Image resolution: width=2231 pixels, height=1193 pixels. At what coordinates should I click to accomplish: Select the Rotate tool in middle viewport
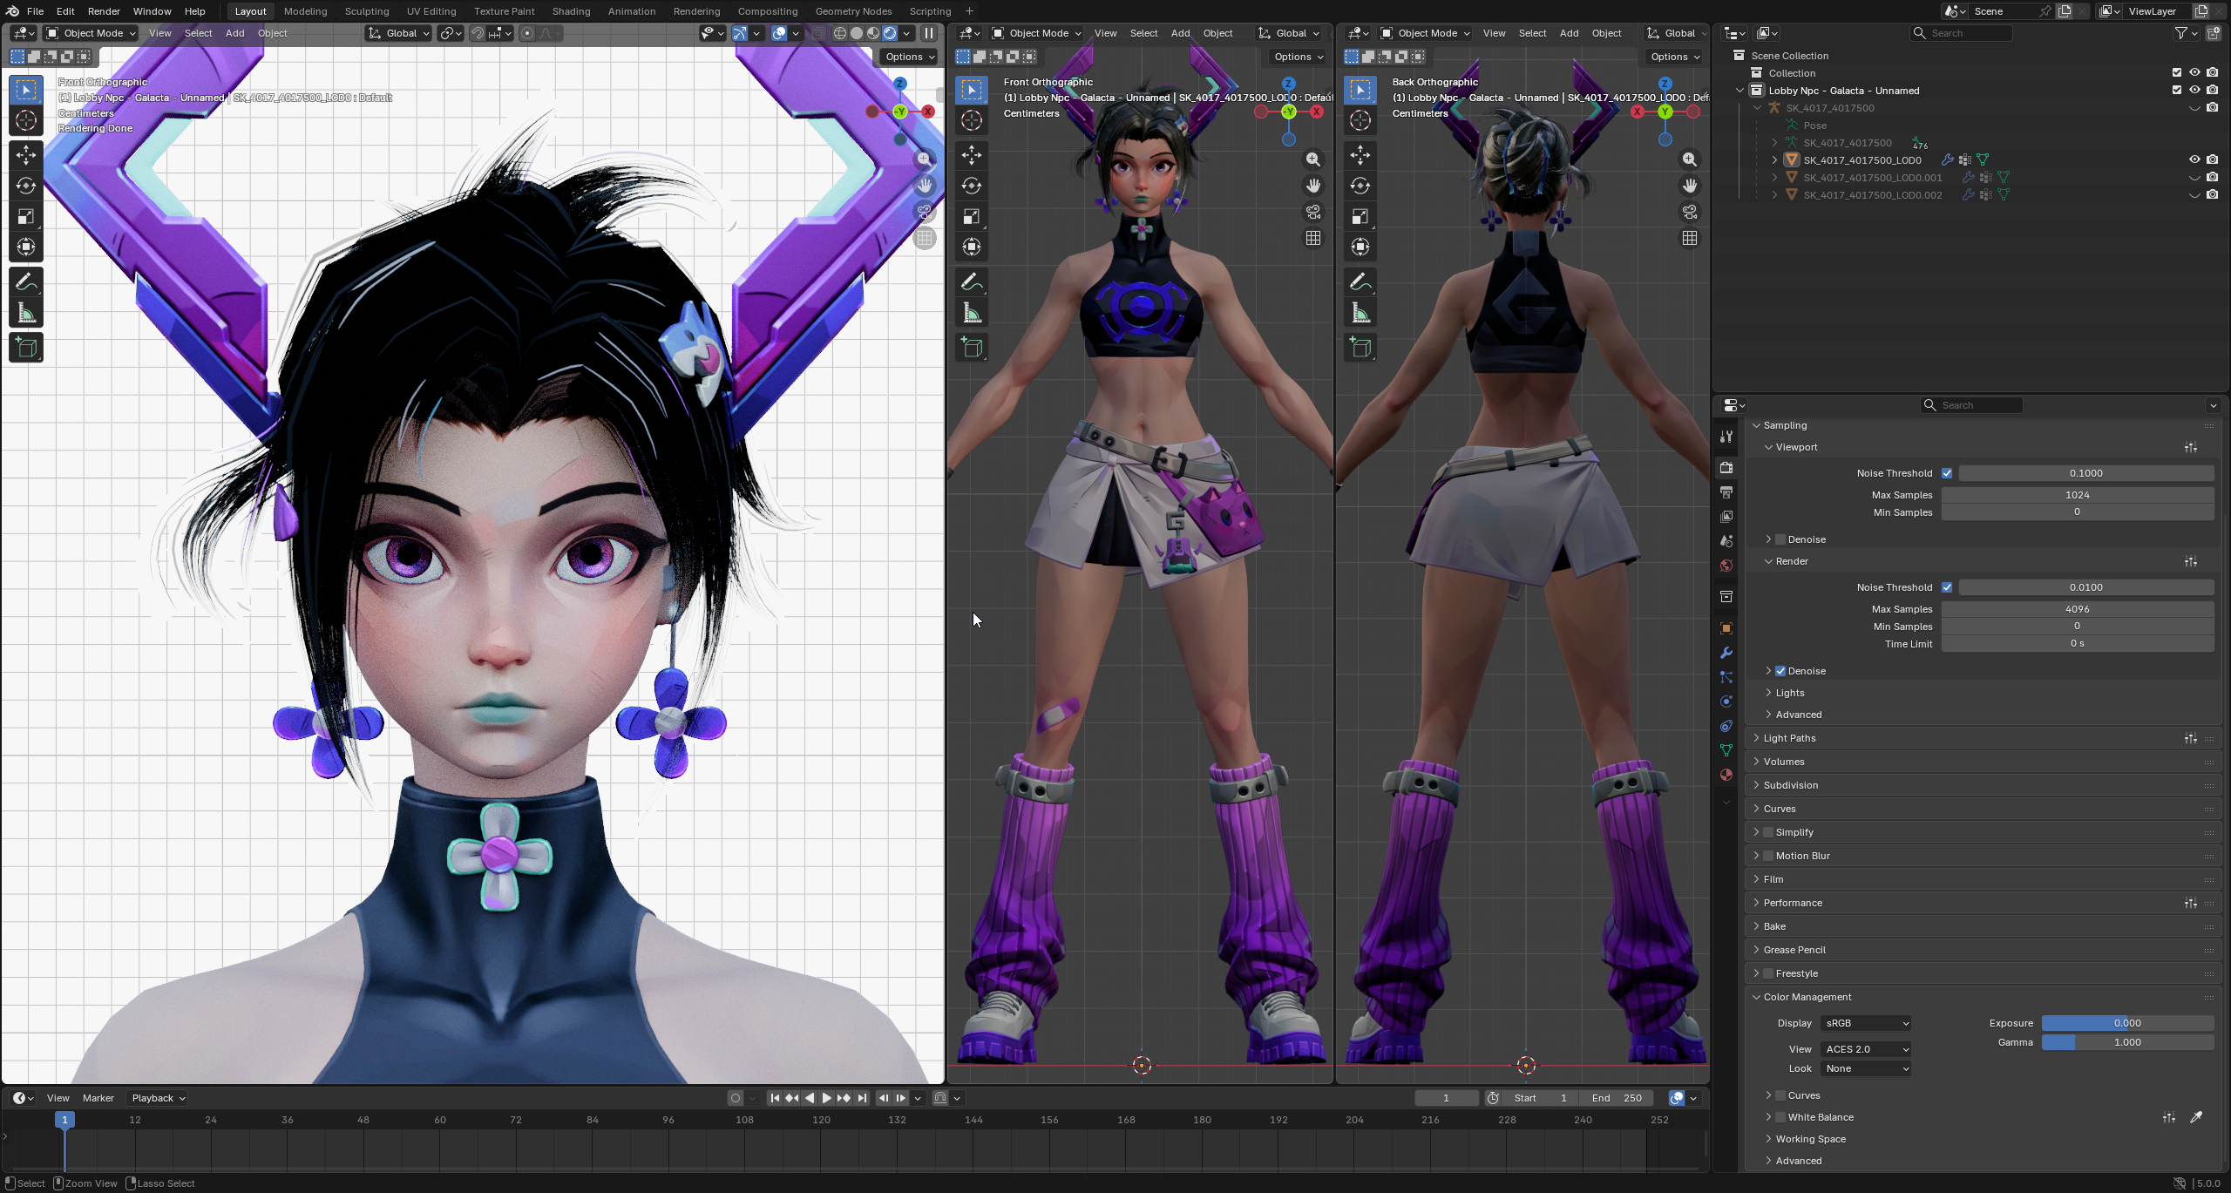pos(972,186)
